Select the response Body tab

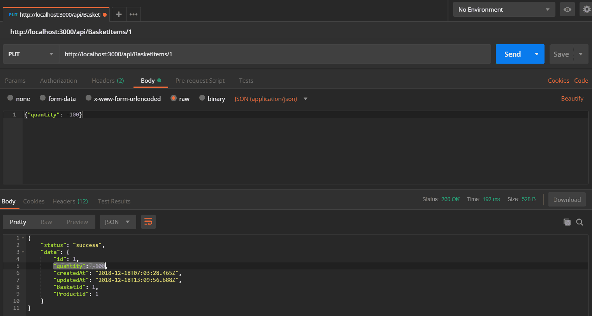coord(9,201)
